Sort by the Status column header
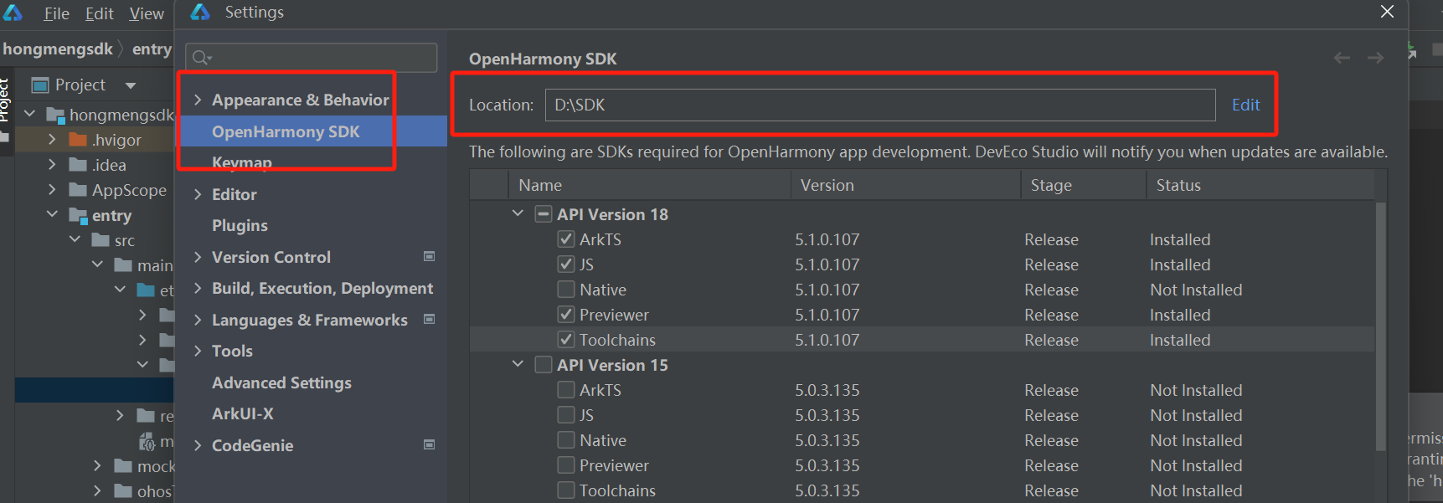Screen dimensions: 1443x503 1260,185
